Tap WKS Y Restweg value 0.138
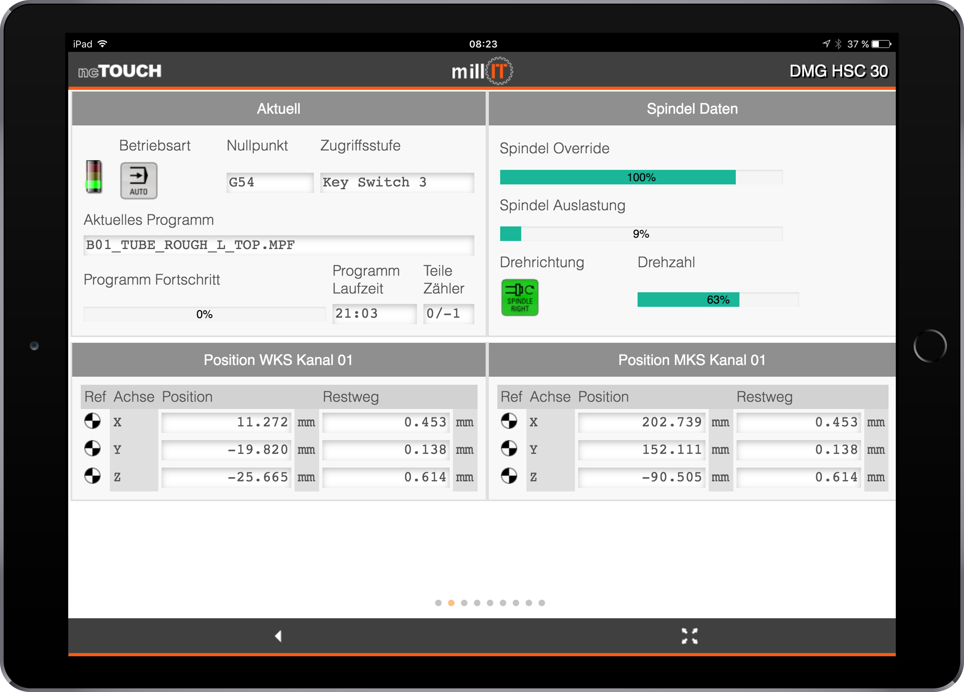This screenshot has height=692, width=964. click(386, 449)
